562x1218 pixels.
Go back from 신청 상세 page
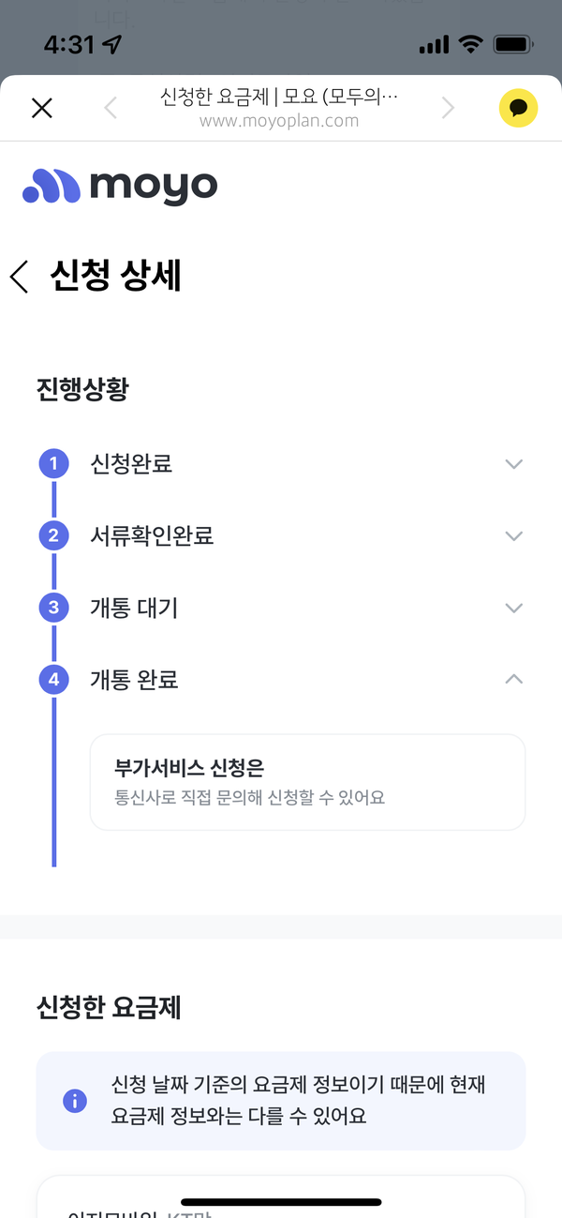[x=20, y=278]
